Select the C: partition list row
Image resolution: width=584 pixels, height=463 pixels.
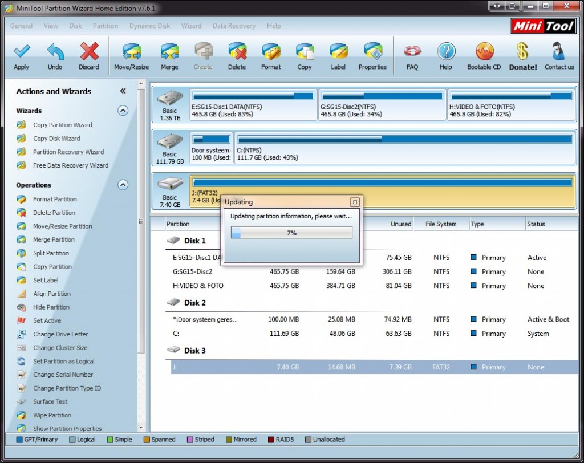(374, 334)
